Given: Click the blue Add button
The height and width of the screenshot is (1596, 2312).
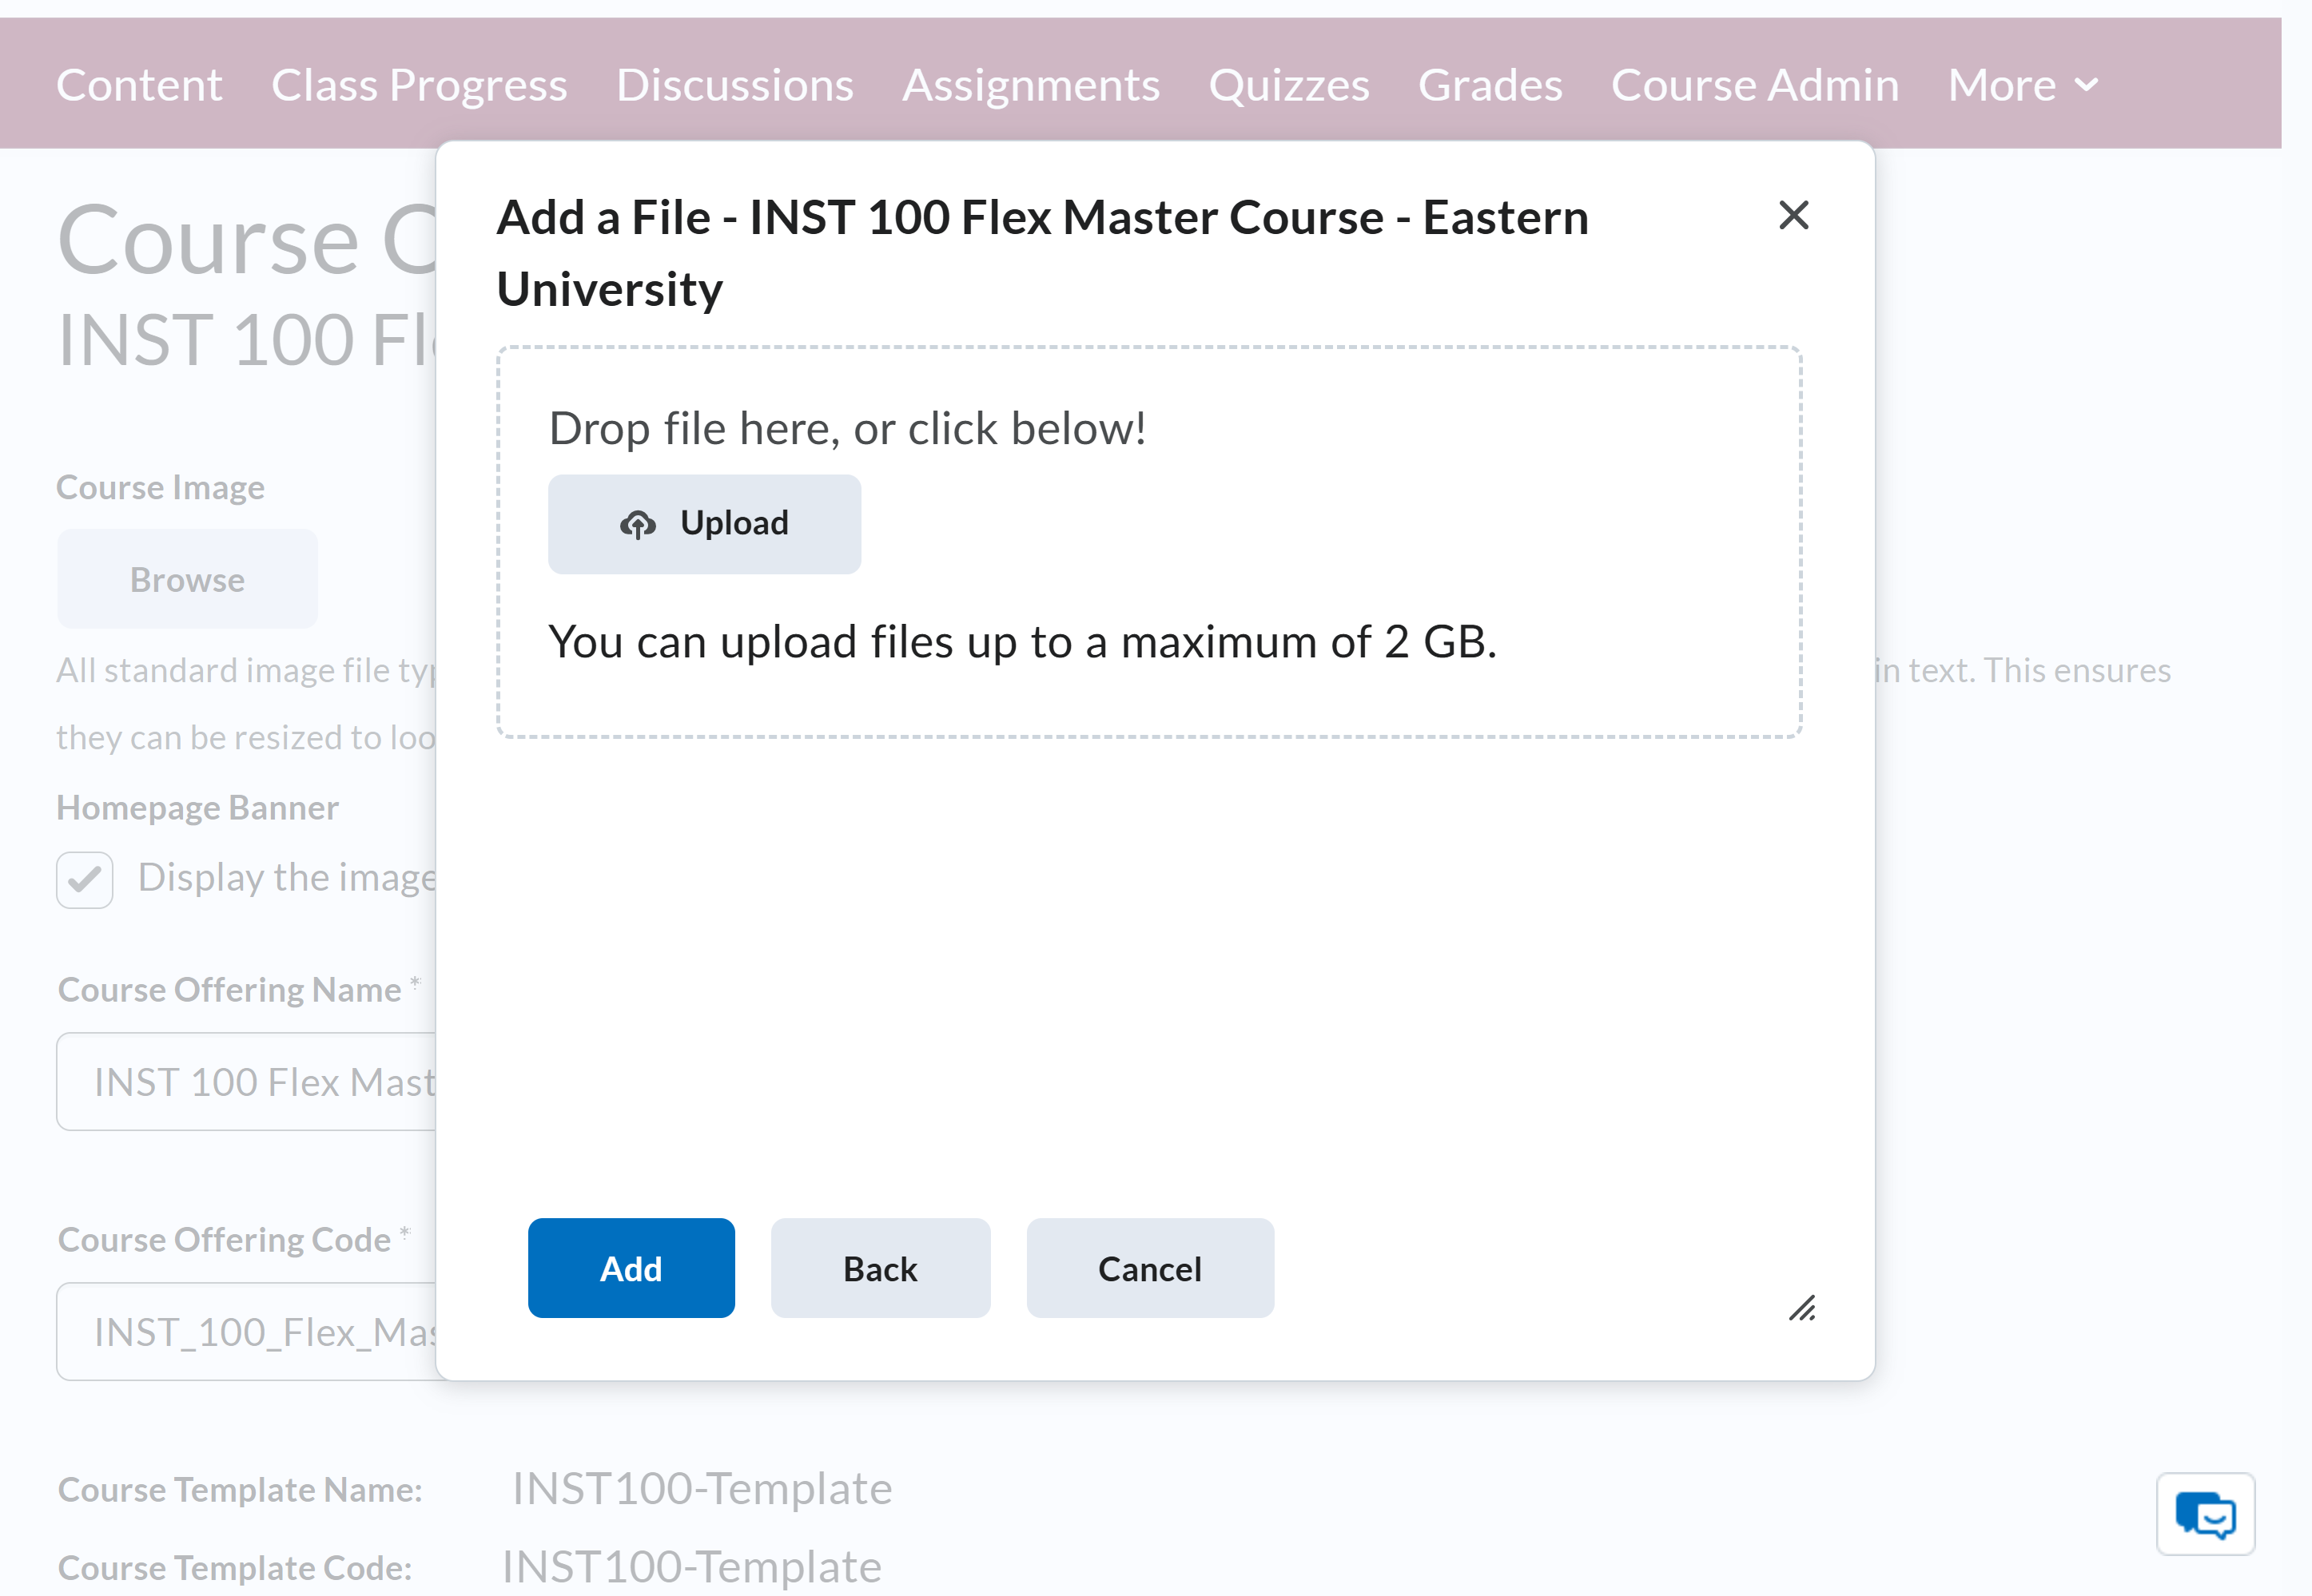Looking at the screenshot, I should (x=631, y=1267).
